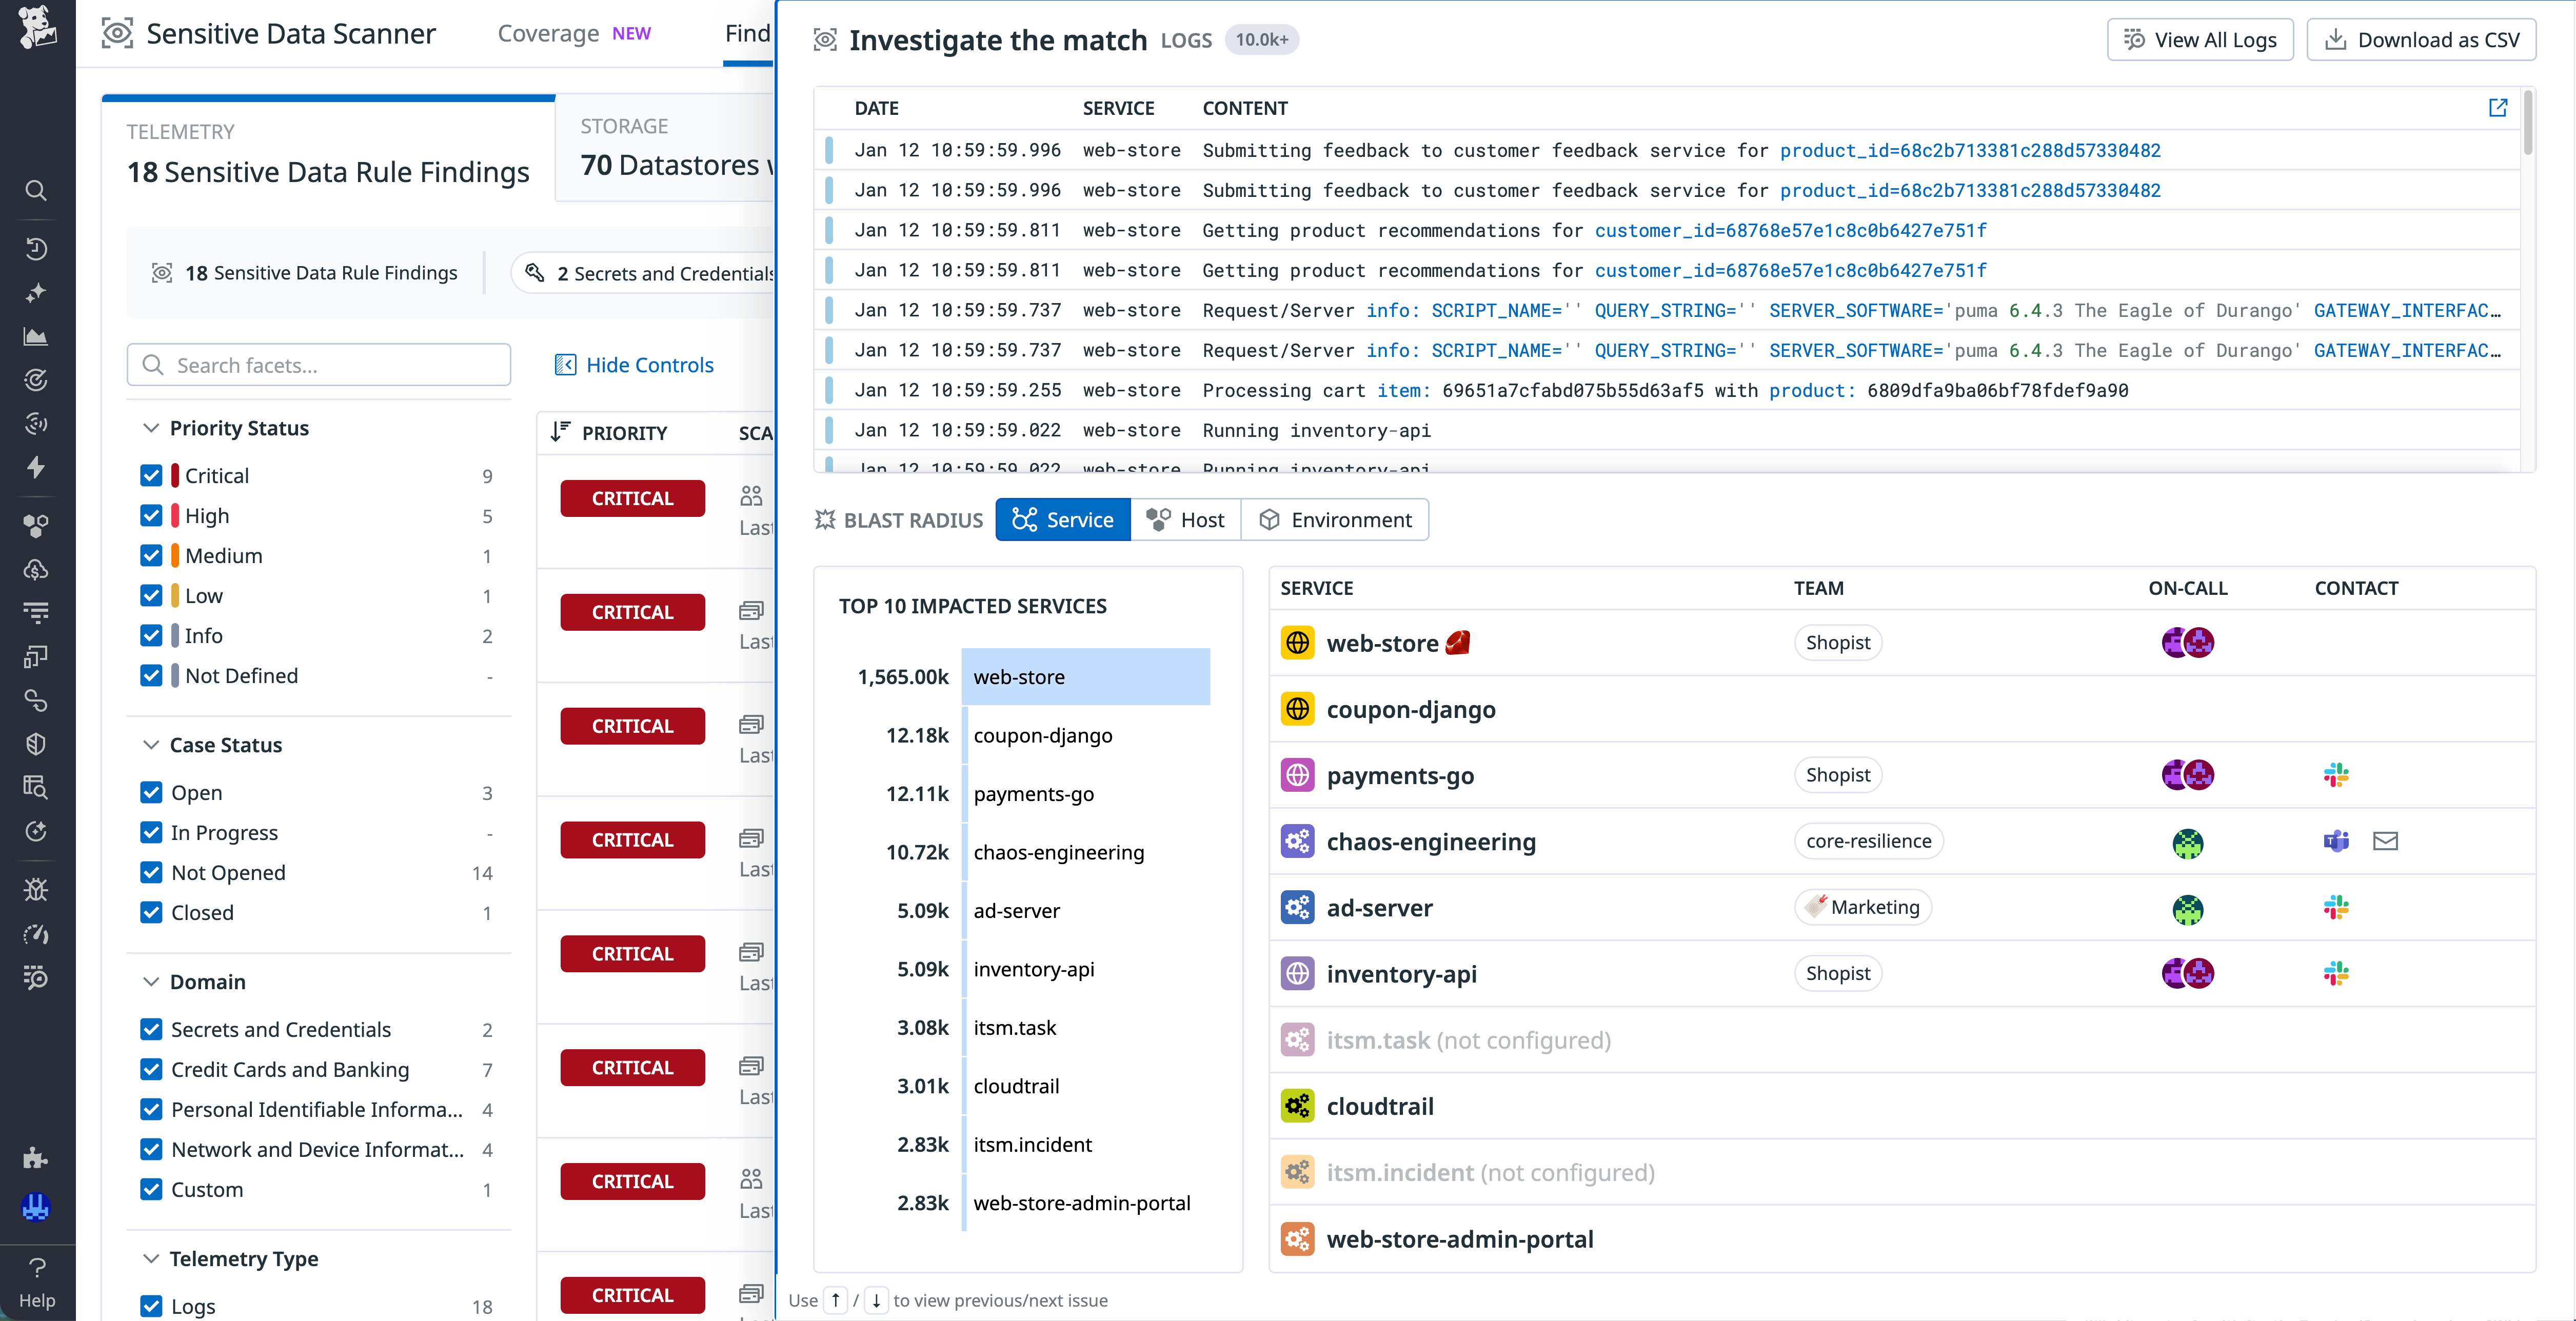Open logs in new window via external-link icon
The image size is (2576, 1321).
[x=2498, y=108]
